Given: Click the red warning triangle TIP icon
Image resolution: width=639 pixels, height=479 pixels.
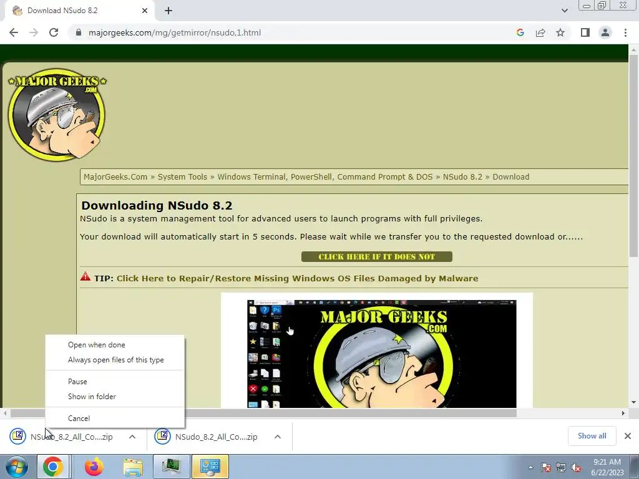Looking at the screenshot, I should (x=85, y=276).
